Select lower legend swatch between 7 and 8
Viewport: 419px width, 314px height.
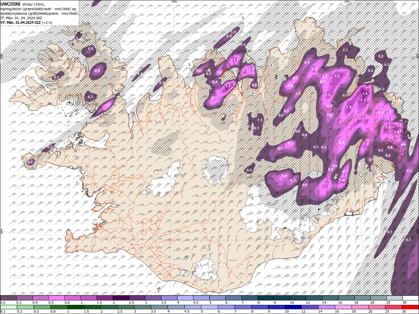click(x=243, y=307)
